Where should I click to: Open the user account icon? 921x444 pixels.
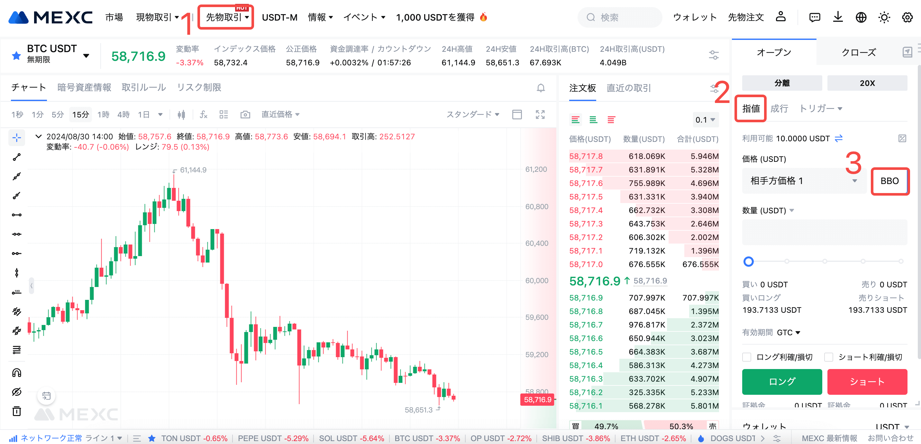[780, 17]
